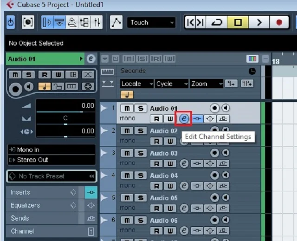Click Audio 01 inserts state icon

tap(197, 119)
